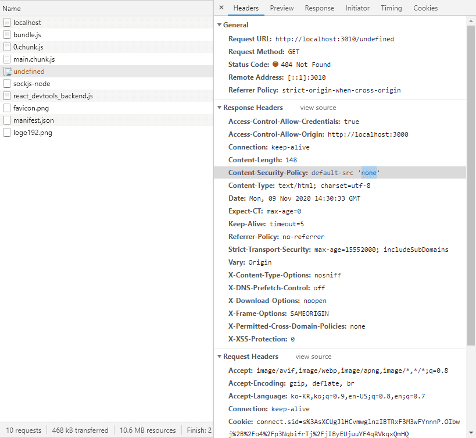Click the Referrer-Policy no-referrer value
476x438 pixels.
click(x=303, y=237)
